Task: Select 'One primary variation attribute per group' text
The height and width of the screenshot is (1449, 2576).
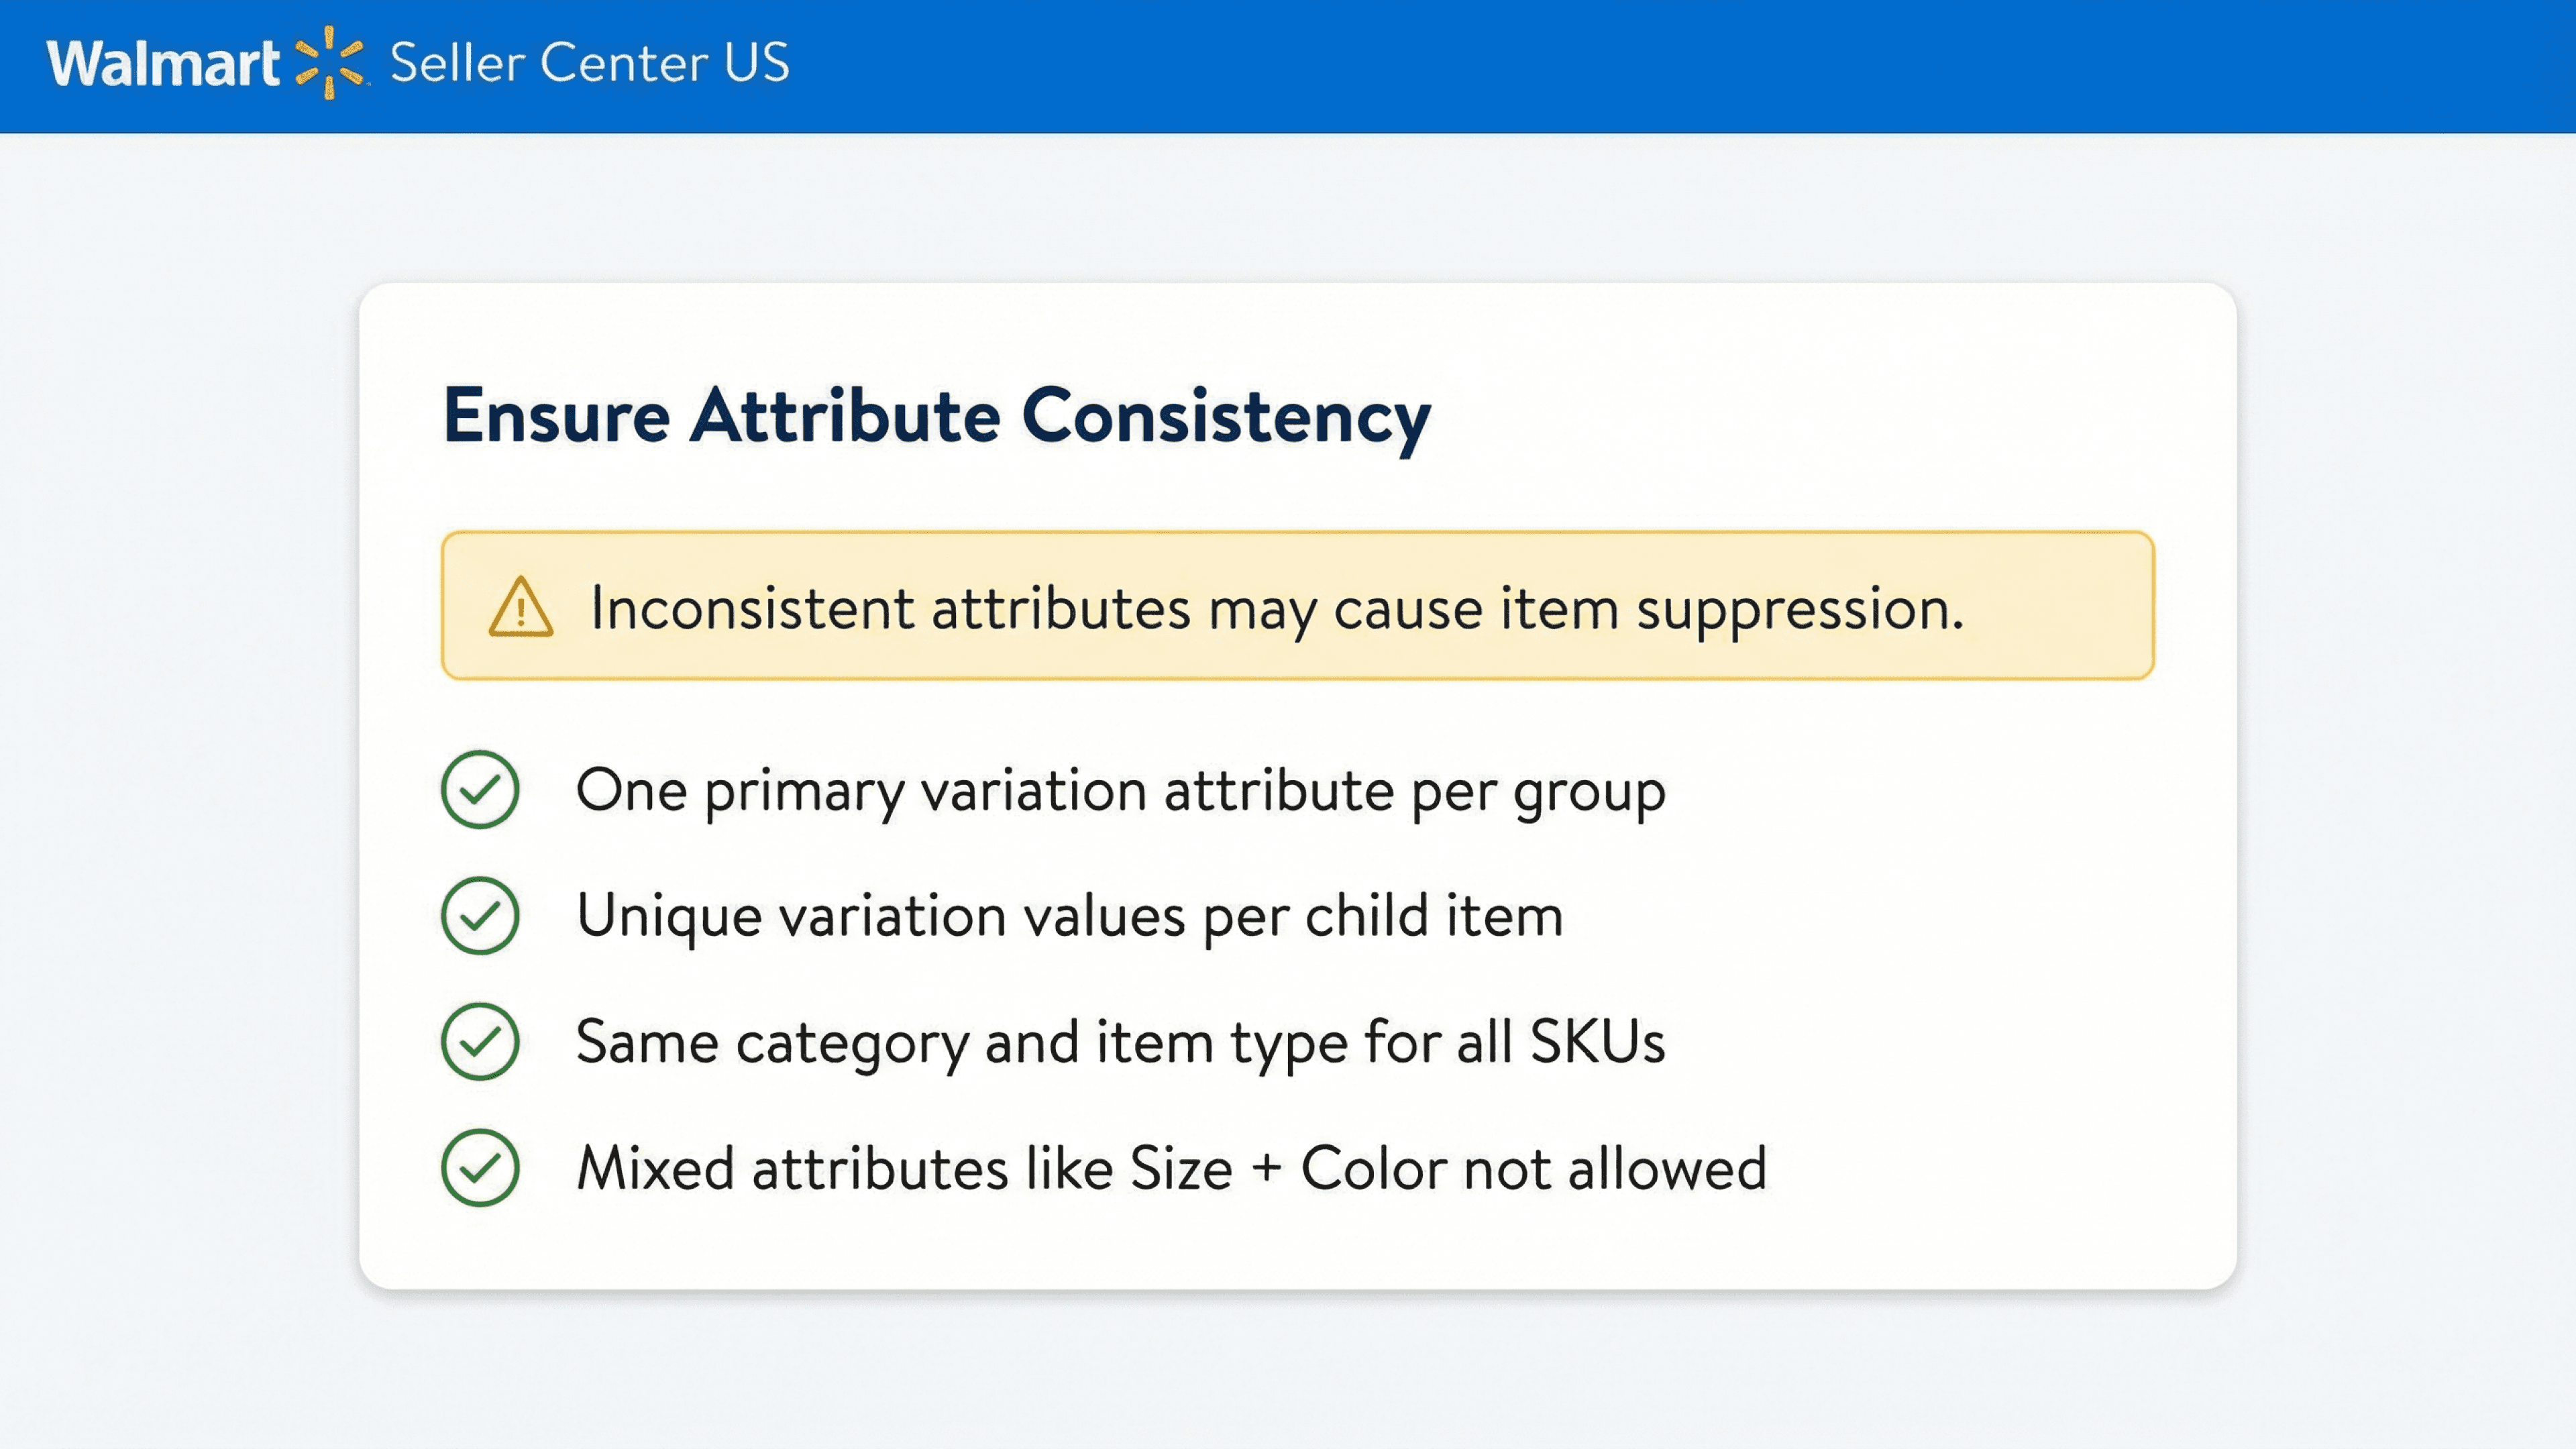Action: pos(1120,791)
